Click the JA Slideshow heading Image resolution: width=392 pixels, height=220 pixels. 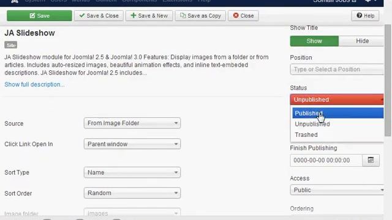click(x=29, y=33)
